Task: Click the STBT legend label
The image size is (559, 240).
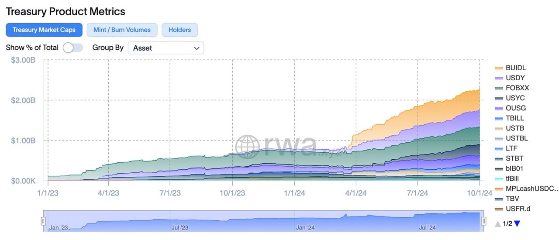Action: coord(514,158)
